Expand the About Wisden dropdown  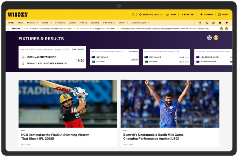(x=148, y=23)
